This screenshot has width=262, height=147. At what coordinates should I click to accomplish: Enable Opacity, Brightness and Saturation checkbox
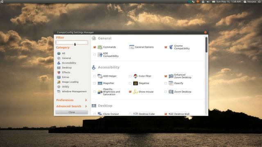point(95,91)
